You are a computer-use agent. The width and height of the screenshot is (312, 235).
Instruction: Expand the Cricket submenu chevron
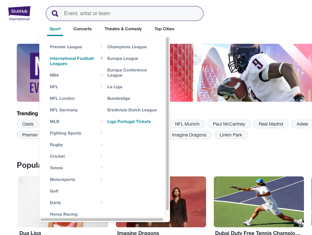coord(101,156)
